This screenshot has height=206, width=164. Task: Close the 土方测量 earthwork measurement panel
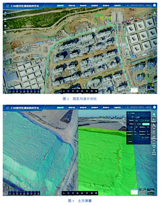pyautogui.click(x=149, y=113)
